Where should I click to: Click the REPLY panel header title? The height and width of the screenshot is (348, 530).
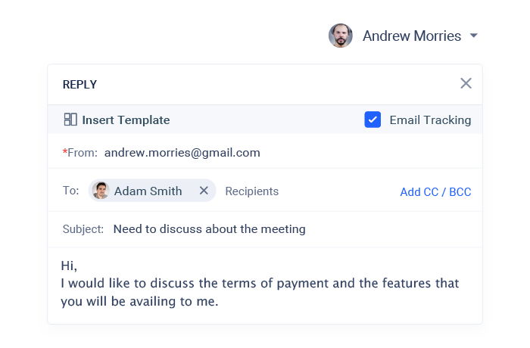(79, 85)
